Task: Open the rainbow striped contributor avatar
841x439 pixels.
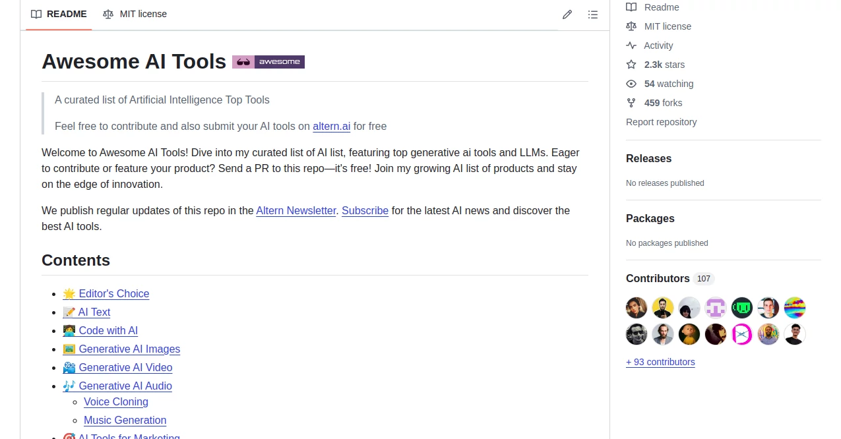Action: pyautogui.click(x=795, y=308)
